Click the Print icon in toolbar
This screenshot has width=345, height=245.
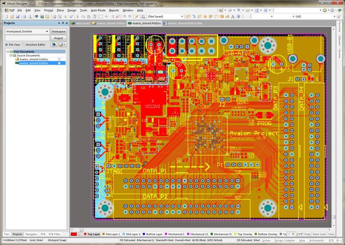tap(24, 17)
